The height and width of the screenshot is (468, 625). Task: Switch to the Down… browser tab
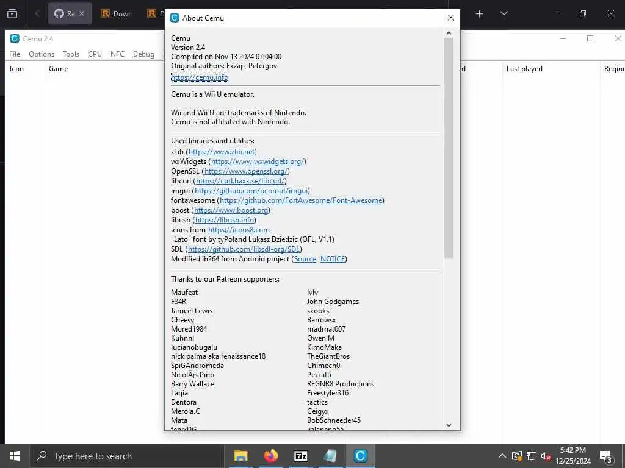[x=117, y=13]
